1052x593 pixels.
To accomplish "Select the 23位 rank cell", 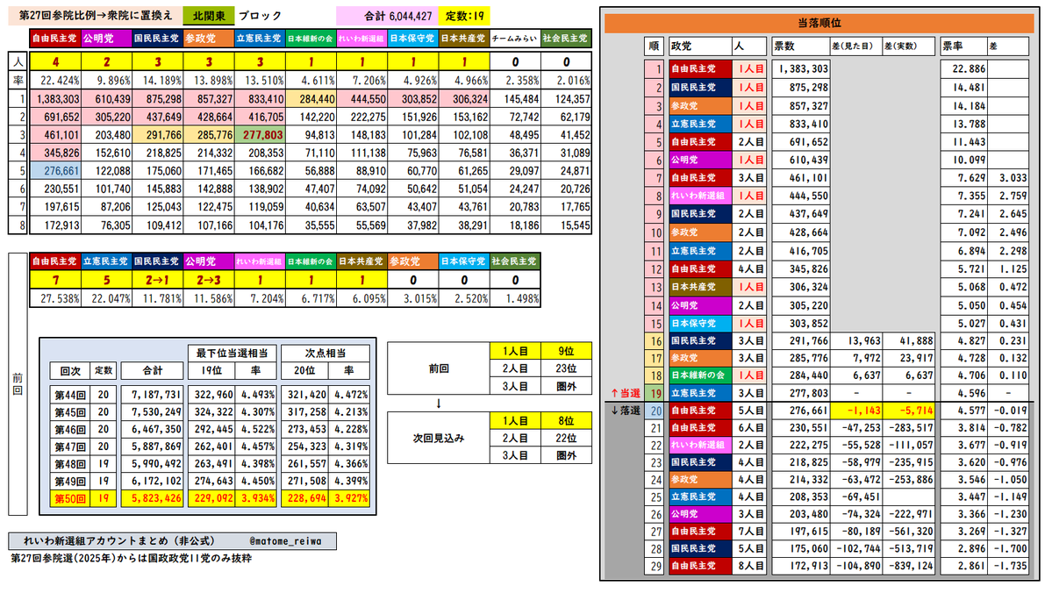I will click(x=566, y=368).
